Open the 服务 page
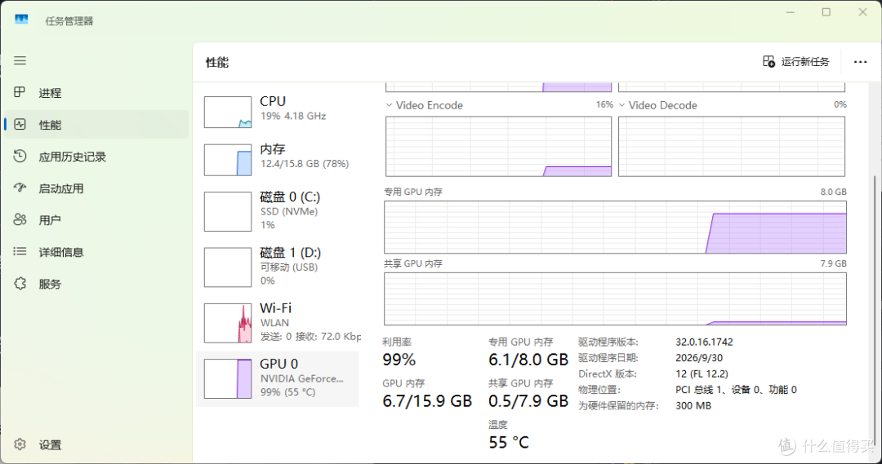The image size is (882, 464). tap(96, 284)
